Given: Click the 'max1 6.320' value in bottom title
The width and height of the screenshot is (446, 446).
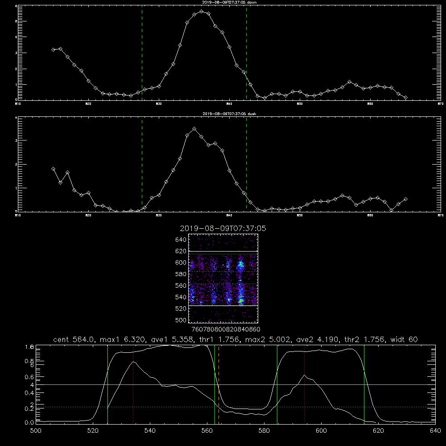Looking at the screenshot, I should tap(123, 339).
